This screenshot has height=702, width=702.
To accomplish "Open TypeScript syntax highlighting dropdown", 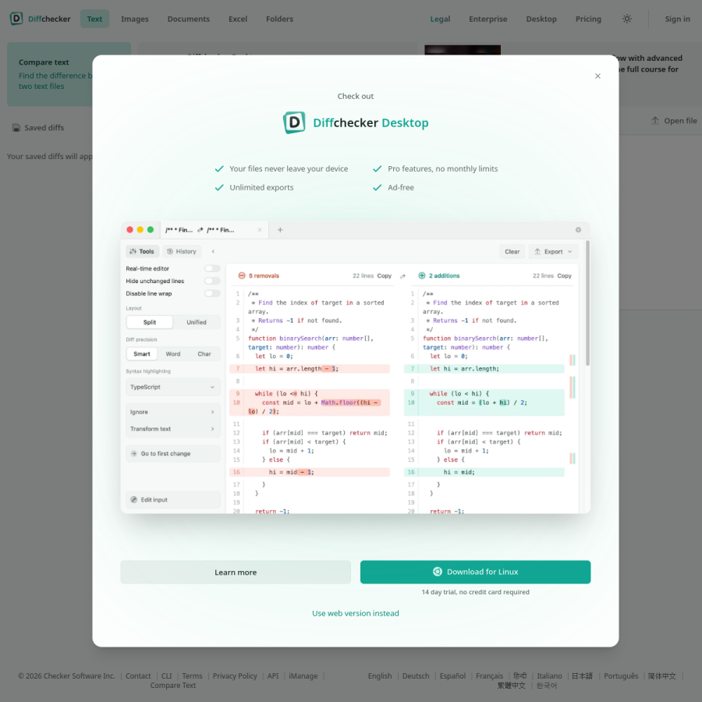I will (173, 387).
